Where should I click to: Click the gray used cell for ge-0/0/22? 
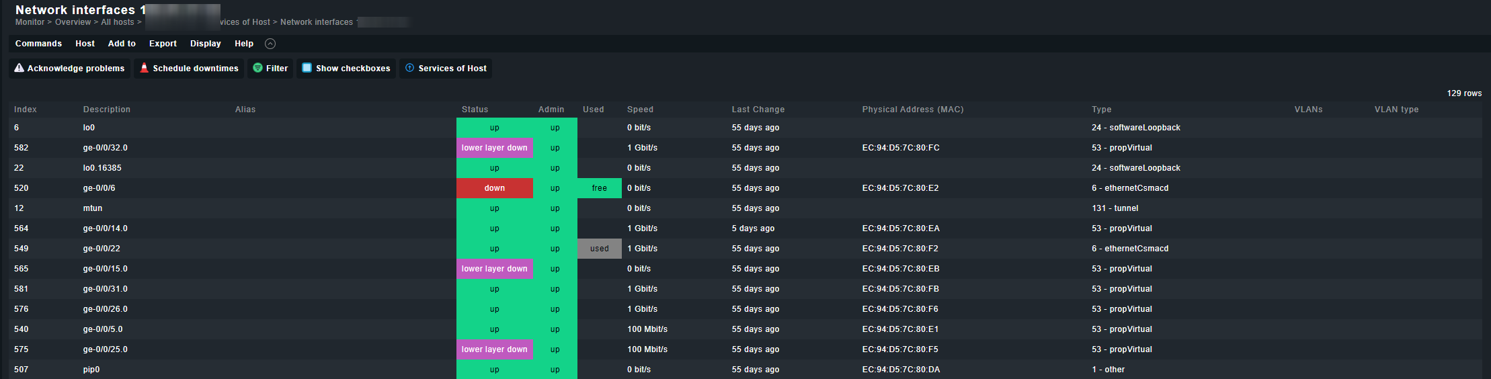click(599, 249)
